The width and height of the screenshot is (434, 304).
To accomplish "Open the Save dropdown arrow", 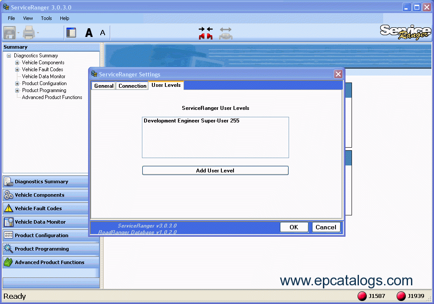I will 18,33.
